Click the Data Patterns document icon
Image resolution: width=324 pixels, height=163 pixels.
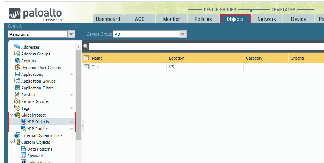[23, 149]
